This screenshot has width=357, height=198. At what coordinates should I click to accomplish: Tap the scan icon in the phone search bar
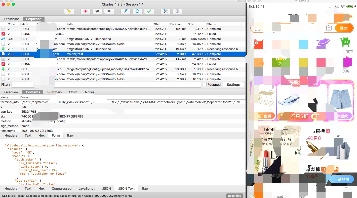[257, 29]
